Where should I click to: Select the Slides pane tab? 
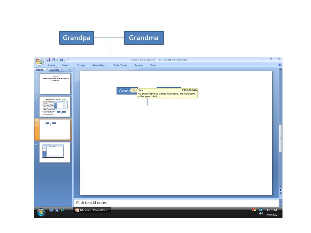point(40,70)
